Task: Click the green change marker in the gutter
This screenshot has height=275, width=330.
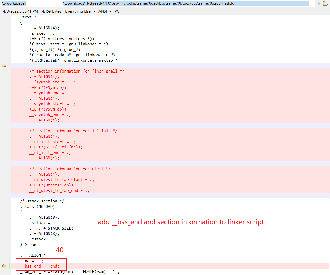Action: coord(9,266)
